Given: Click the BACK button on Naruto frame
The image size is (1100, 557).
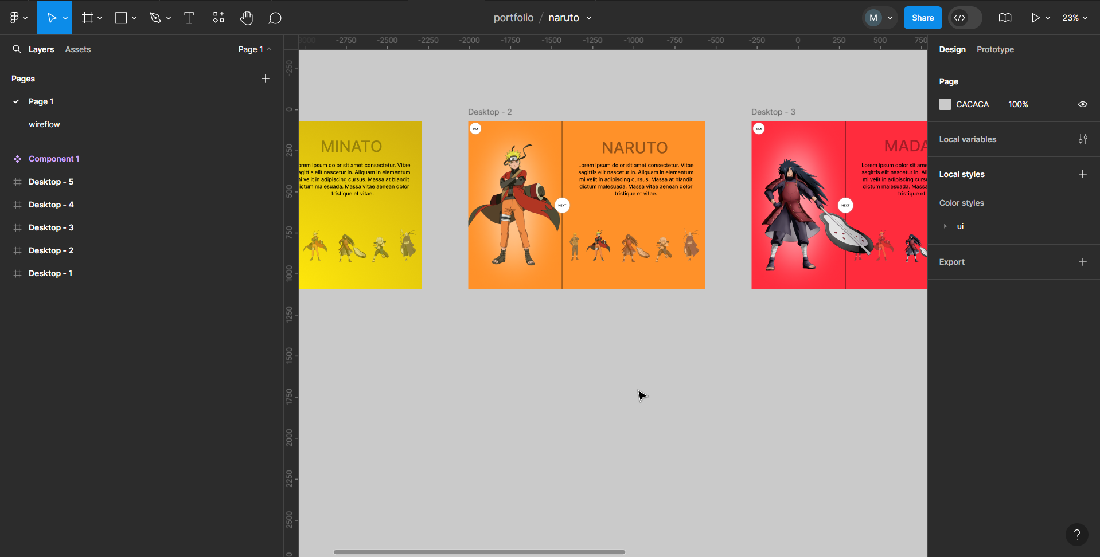Looking at the screenshot, I should coord(475,128).
